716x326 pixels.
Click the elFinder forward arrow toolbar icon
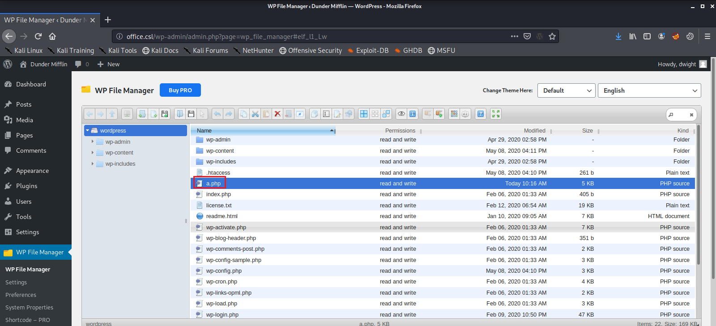pyautogui.click(x=101, y=114)
